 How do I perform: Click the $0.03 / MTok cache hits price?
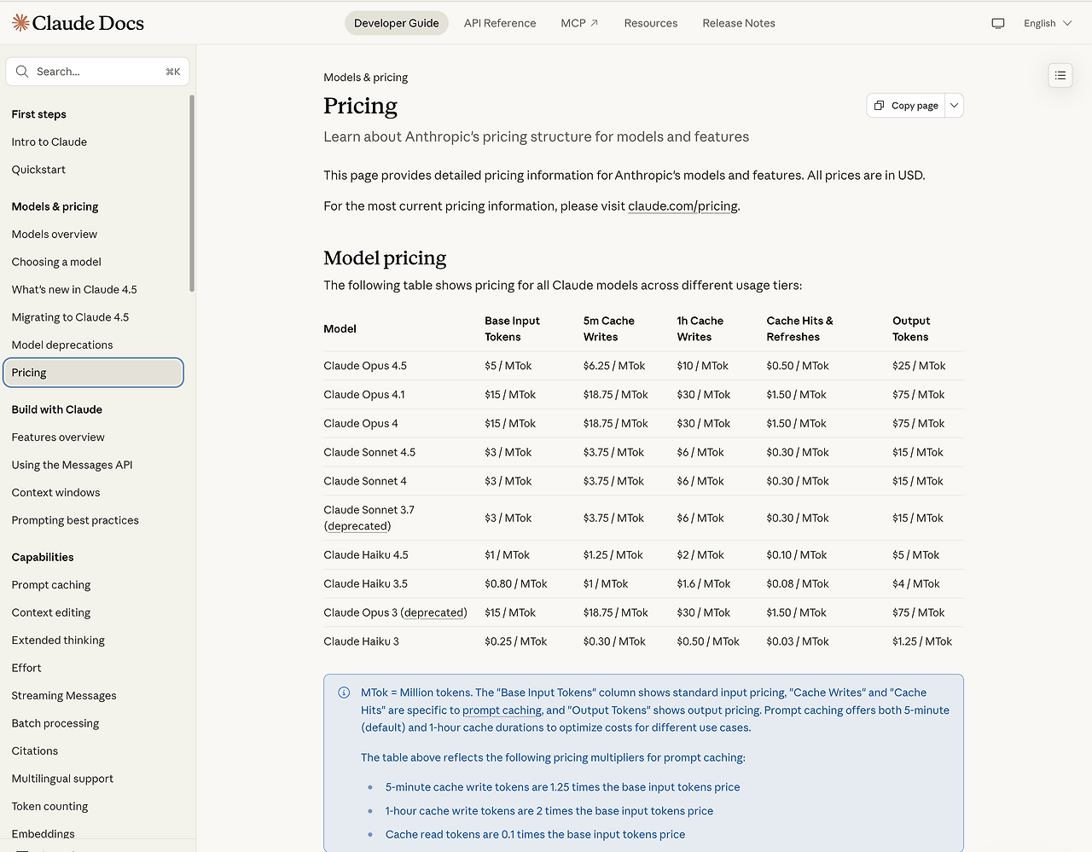tap(798, 641)
